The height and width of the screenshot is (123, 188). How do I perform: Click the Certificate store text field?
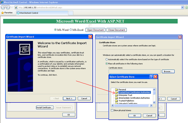(x=135, y=71)
